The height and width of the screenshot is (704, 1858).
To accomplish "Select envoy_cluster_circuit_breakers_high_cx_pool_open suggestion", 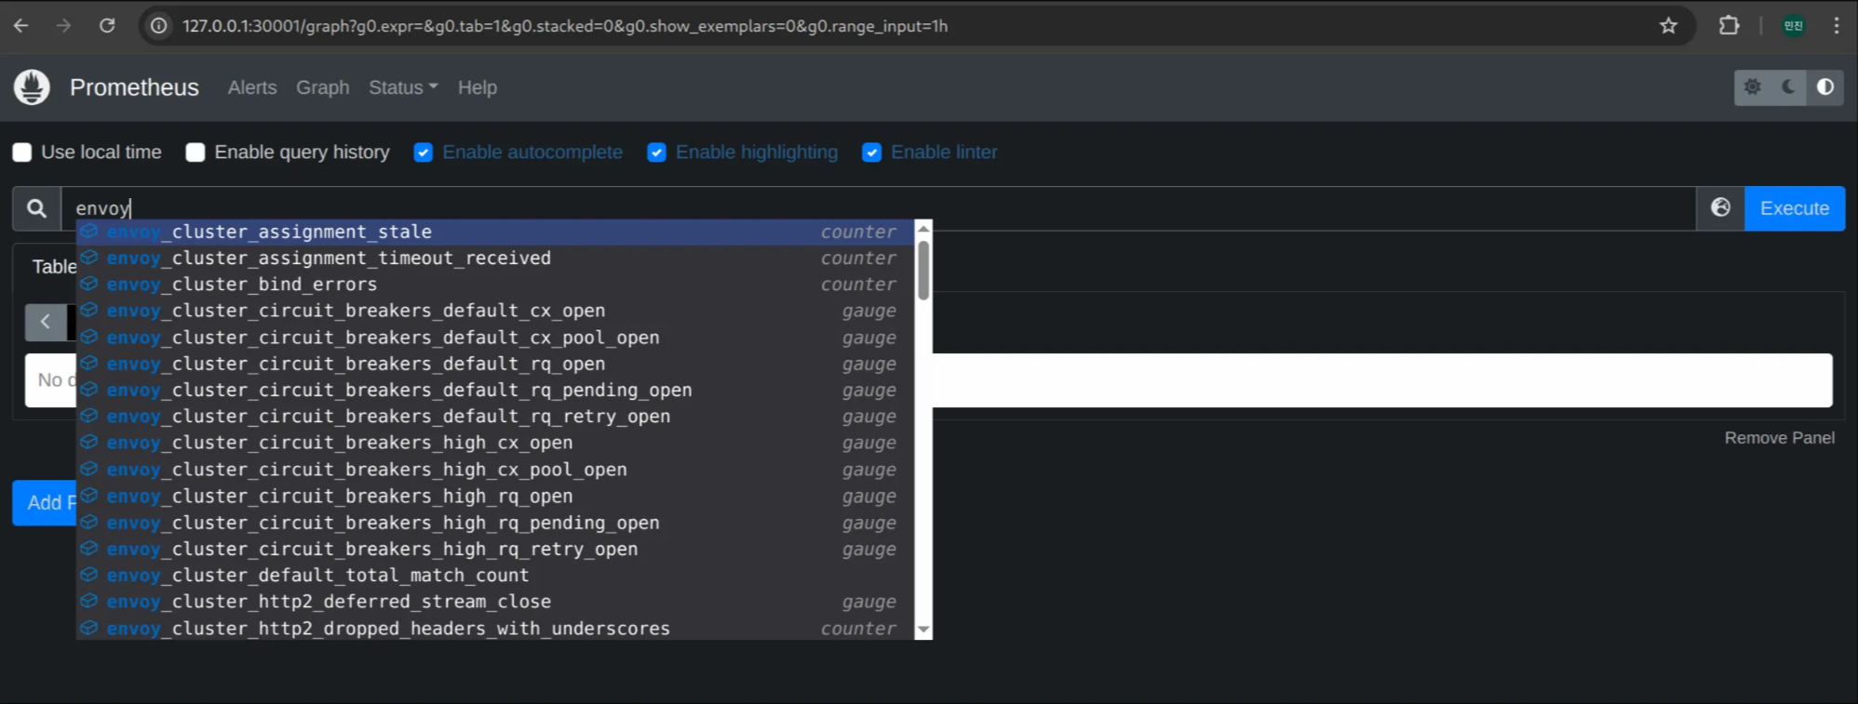I will [495, 470].
